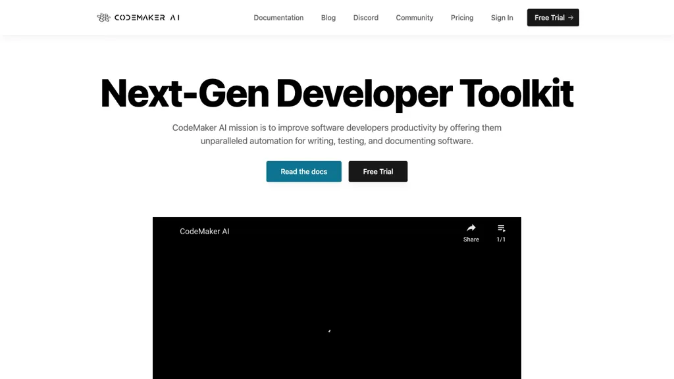Viewport: 674px width, 379px height.
Task: Visit the Community page
Action: [414, 18]
